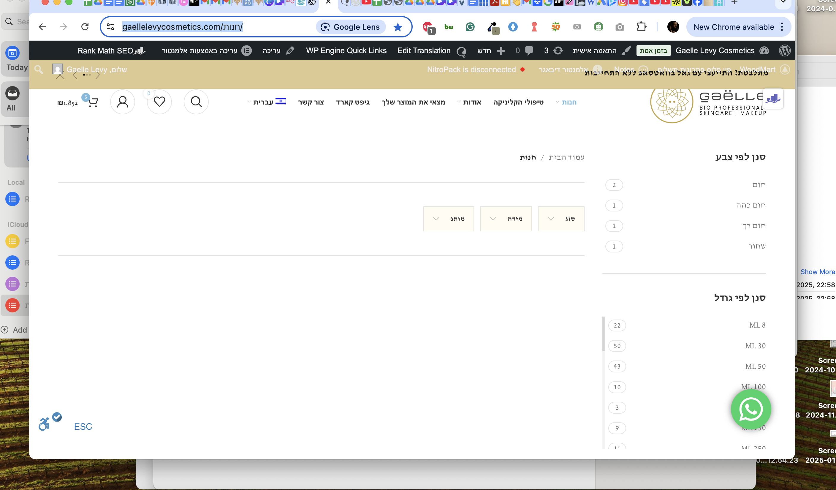The image size is (836, 490).
Task: Open shopping cart icon with 5 items
Action: point(93,102)
